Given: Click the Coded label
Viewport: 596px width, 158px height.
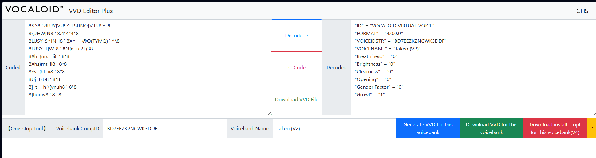Looking at the screenshot, I should [13, 67].
